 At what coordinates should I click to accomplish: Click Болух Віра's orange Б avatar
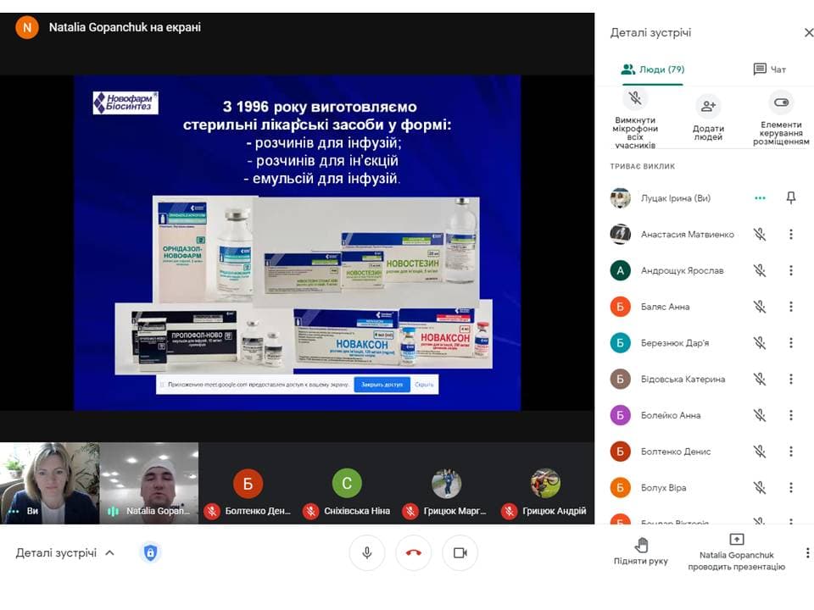point(620,488)
